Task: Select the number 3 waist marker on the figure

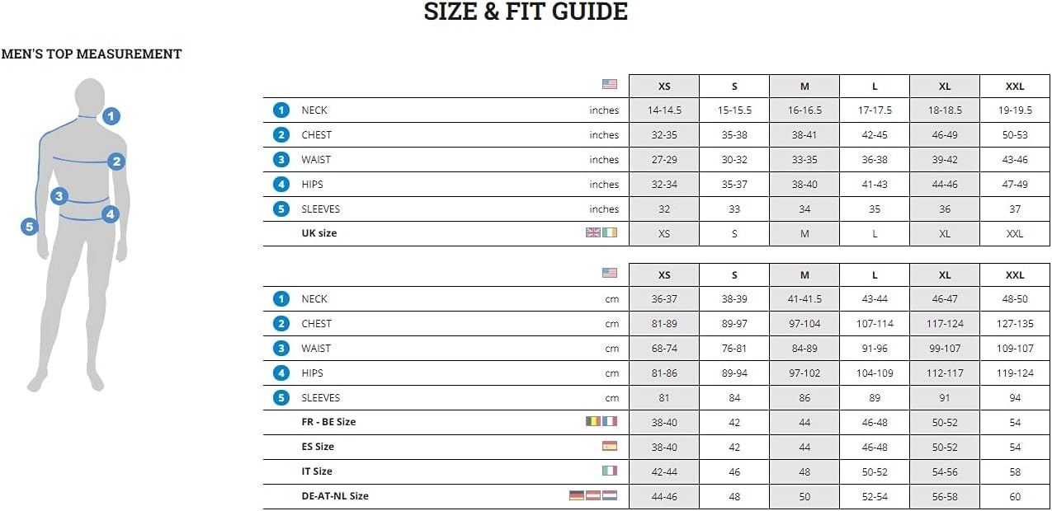Action: [59, 196]
